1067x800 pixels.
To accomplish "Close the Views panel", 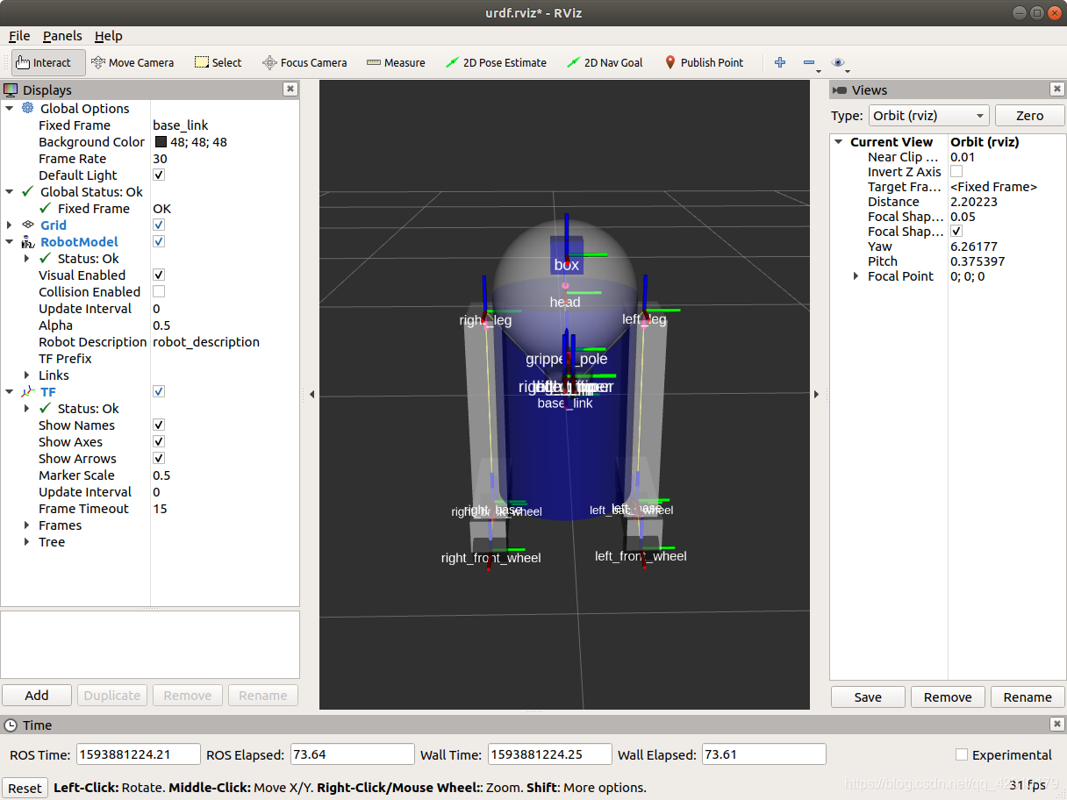I will tap(1056, 89).
